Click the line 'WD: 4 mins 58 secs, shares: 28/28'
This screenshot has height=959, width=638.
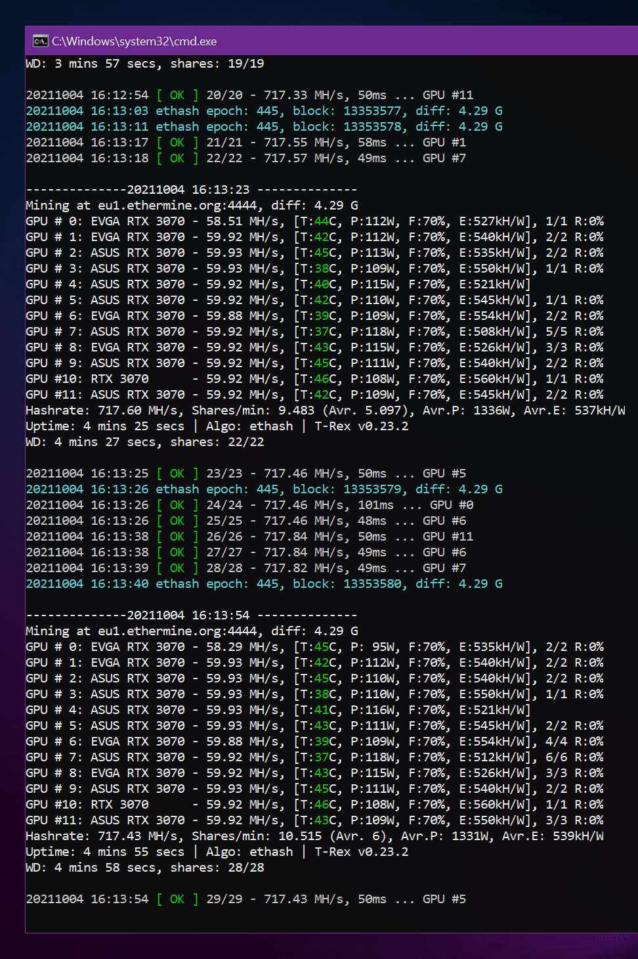(145, 868)
